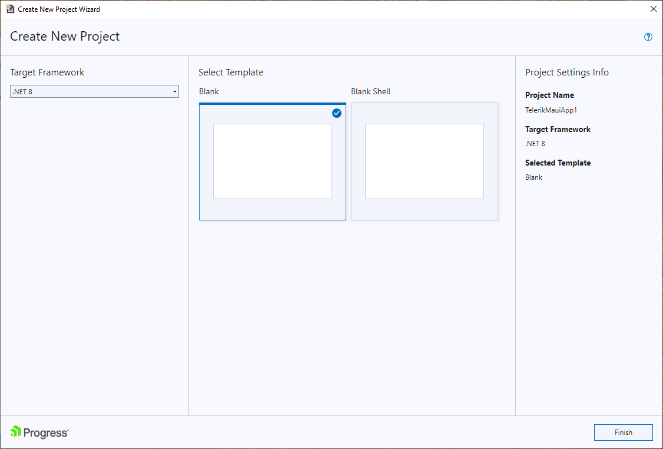Click the Blank Shell template preview image
This screenshot has width=663, height=449.
tap(425, 161)
